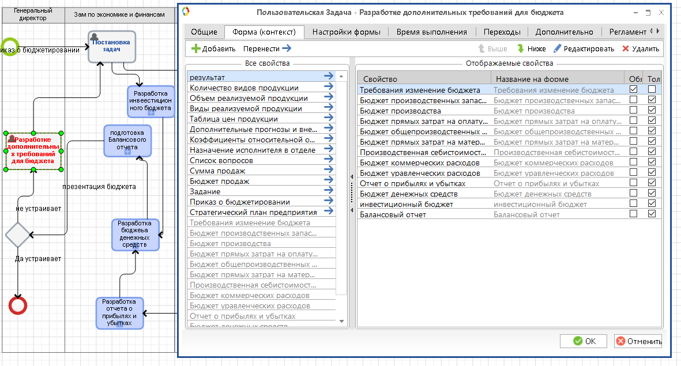Click the tab strip left scroll arrow

pyautogui.click(x=650, y=31)
